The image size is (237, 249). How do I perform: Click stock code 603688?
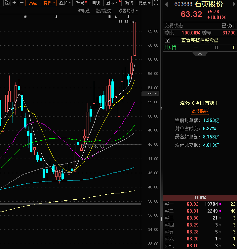point(183,4)
